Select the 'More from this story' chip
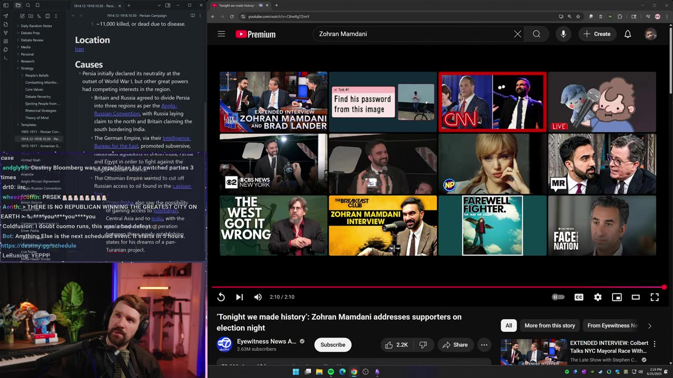 (549, 325)
